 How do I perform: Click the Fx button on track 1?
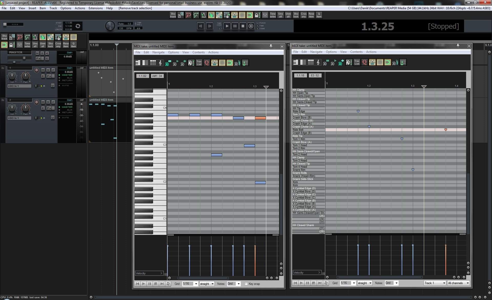(x=49, y=76)
